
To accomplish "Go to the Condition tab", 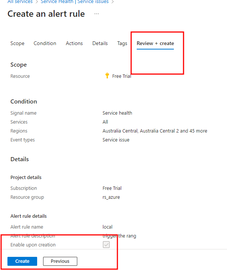I will 45,43.
